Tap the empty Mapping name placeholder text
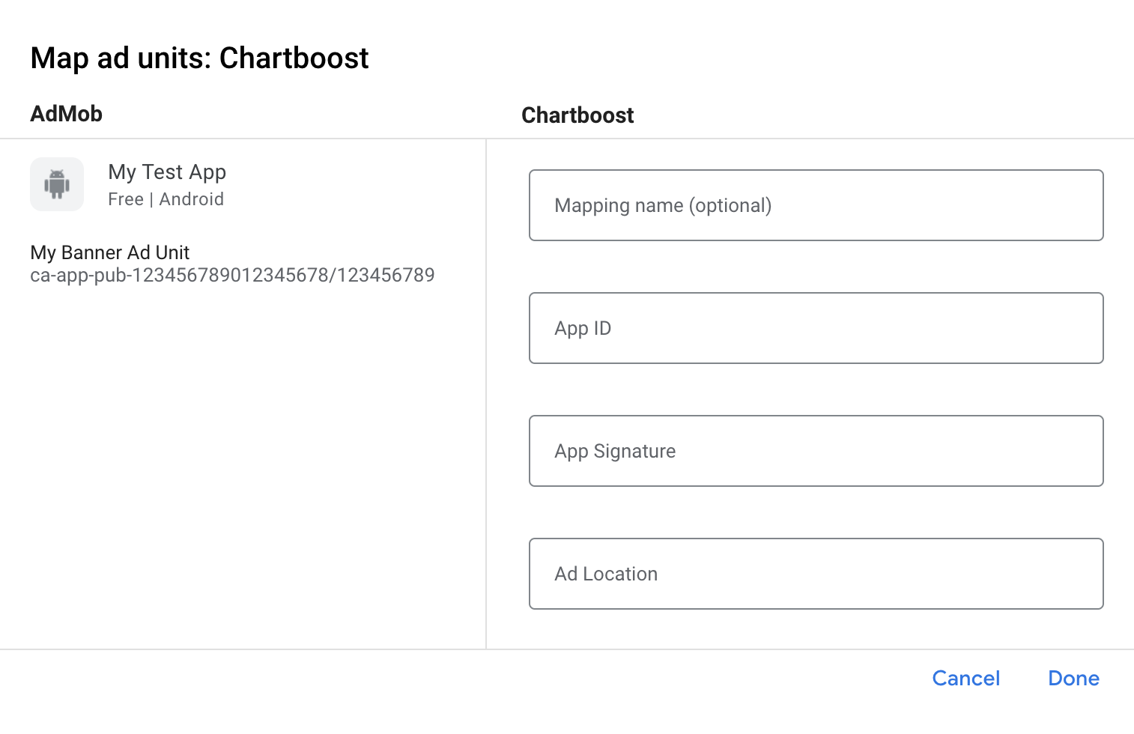This screenshot has width=1134, height=734. (663, 205)
